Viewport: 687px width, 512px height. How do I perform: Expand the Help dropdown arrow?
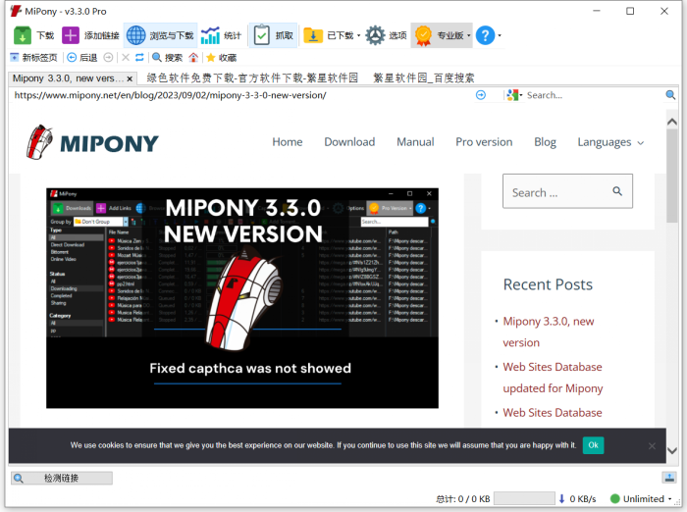[x=500, y=35]
